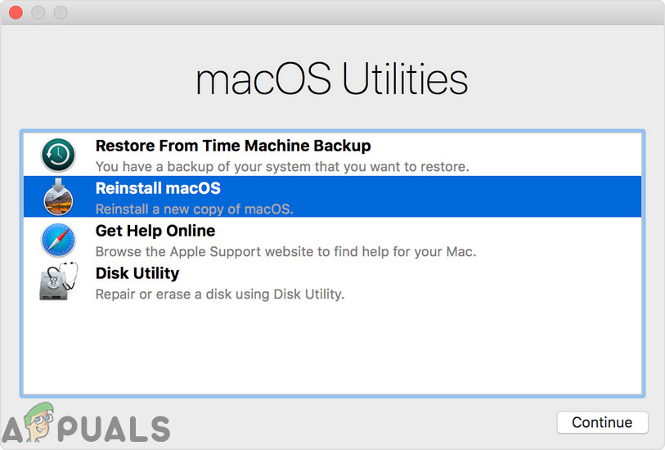Select the Disk Utility title text
This screenshot has height=450, width=665.
[x=137, y=273]
